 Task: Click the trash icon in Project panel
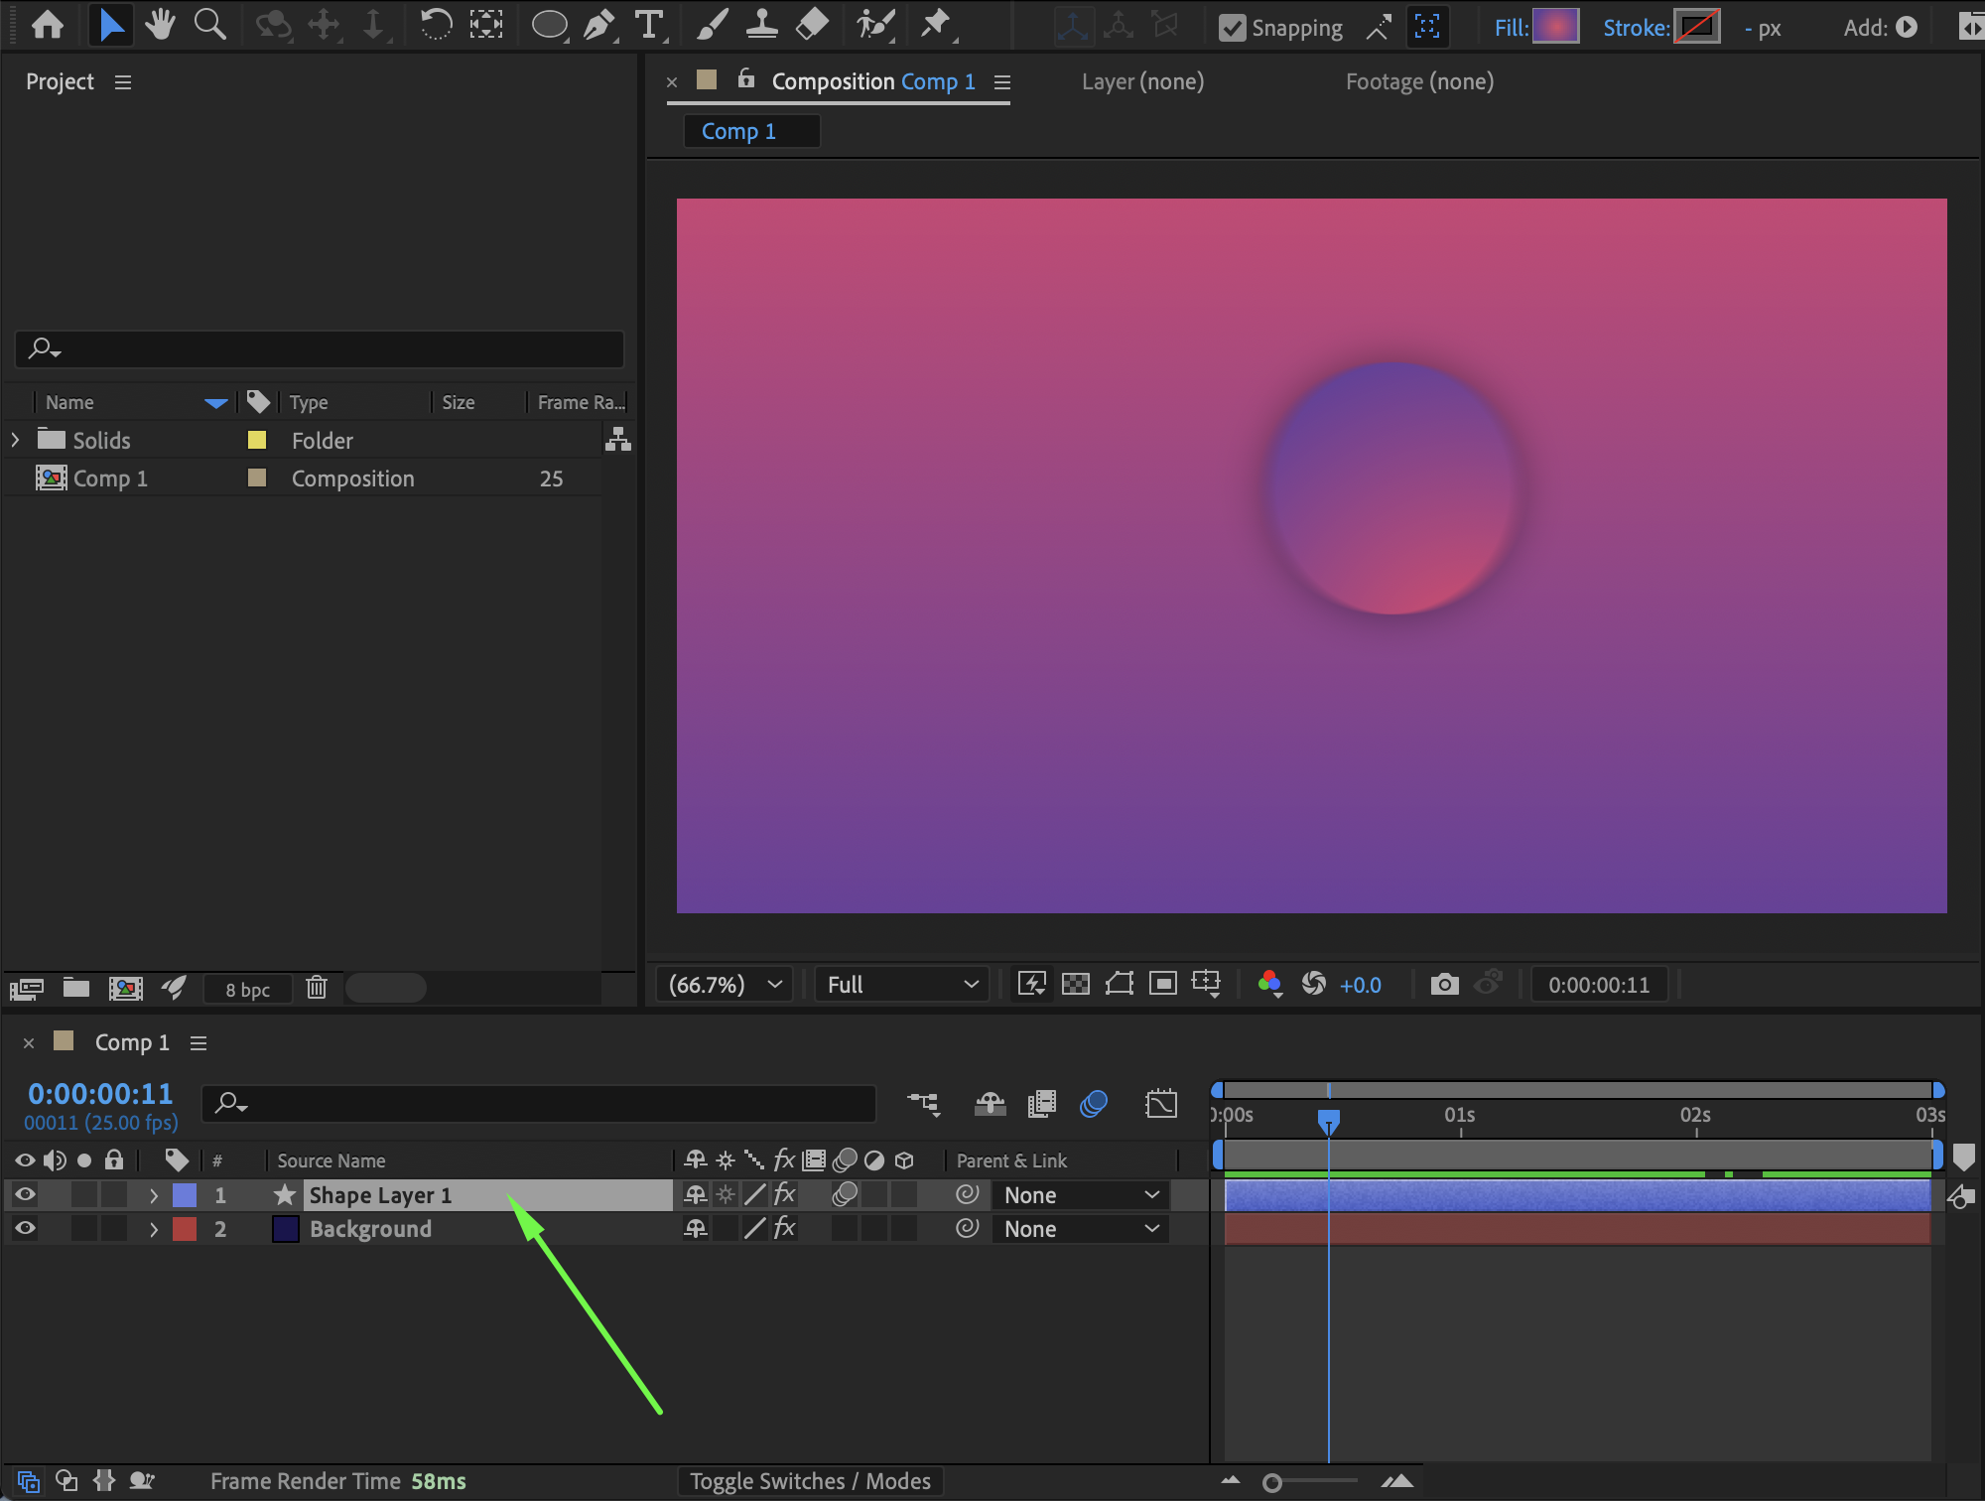click(317, 988)
